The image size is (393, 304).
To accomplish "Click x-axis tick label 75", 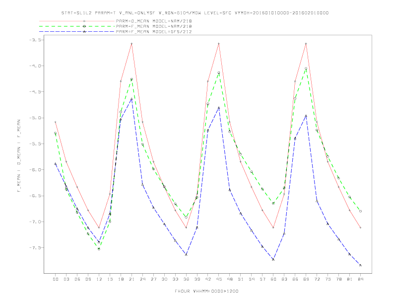I will pos(328,279).
